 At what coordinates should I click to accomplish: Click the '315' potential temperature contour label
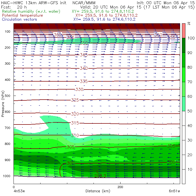pyautogui.click(x=75, y=123)
